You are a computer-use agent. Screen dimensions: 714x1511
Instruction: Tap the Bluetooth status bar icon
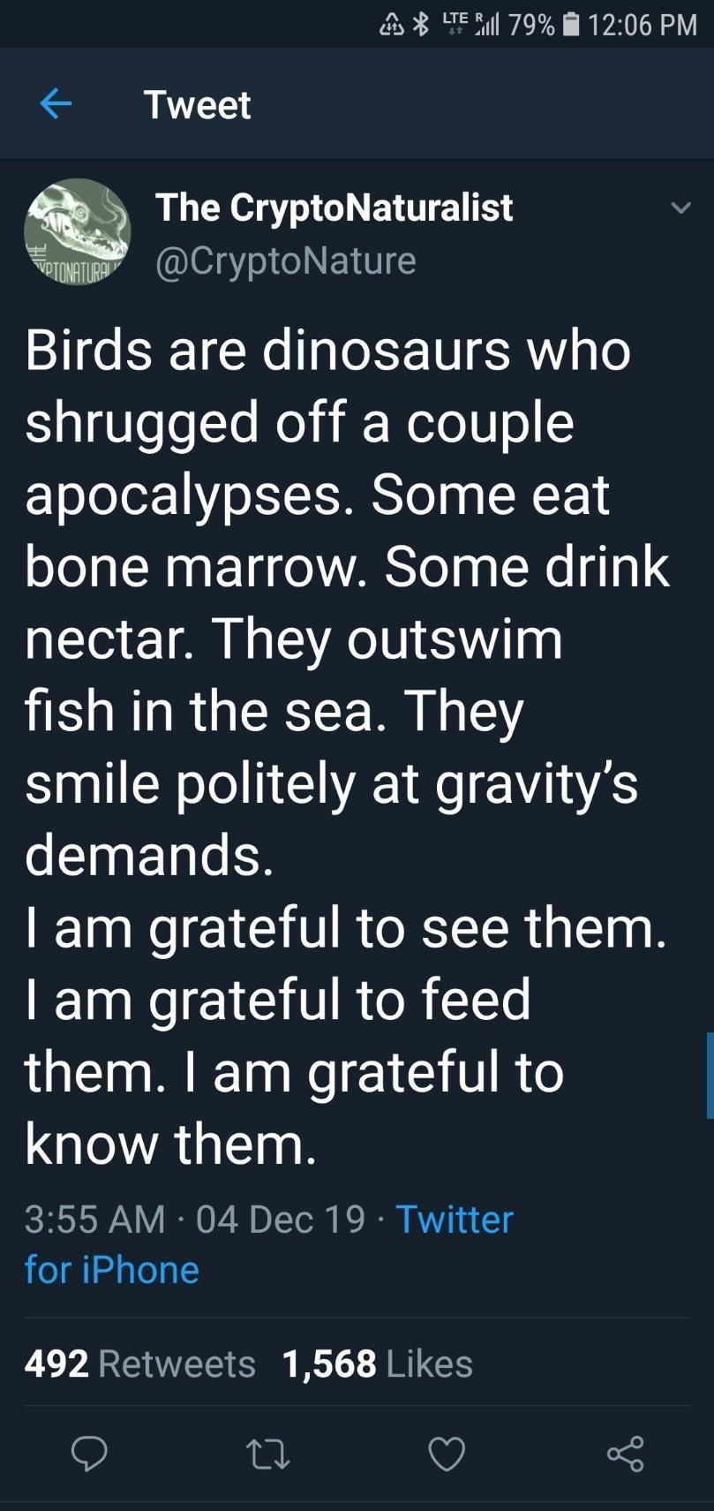(x=422, y=24)
